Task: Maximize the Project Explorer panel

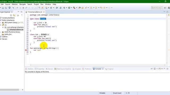Action: click(22, 12)
